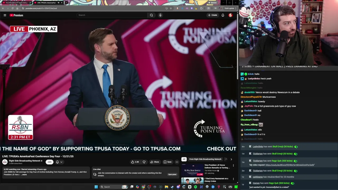Click the RSBN channel avatar
The height and width of the screenshot is (190, 338).
click(x=5, y=162)
